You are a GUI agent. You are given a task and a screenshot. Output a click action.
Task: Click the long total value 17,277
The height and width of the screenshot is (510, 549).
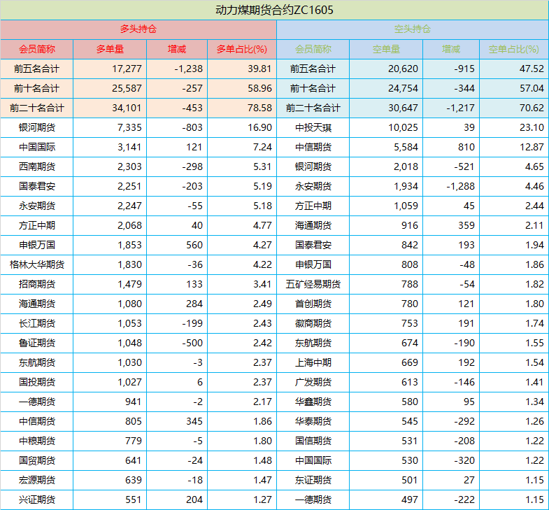pos(127,69)
